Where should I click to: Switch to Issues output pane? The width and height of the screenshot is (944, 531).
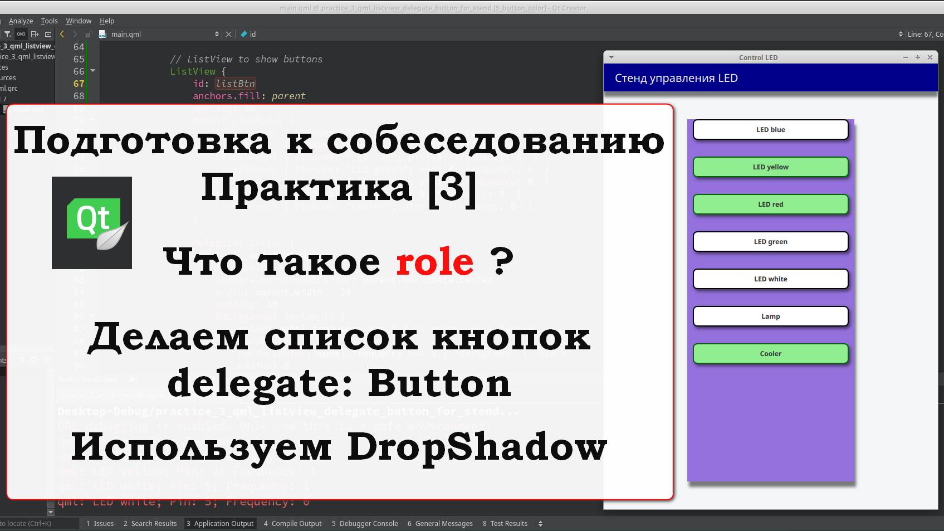(x=100, y=523)
